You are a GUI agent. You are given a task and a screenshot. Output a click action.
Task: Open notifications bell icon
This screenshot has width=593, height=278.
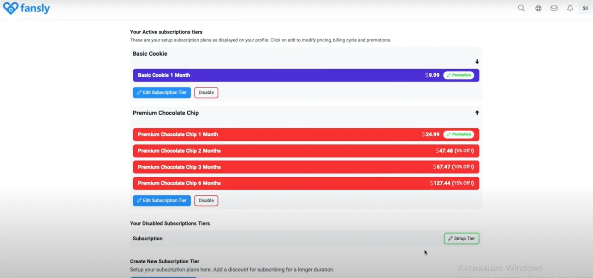point(570,8)
